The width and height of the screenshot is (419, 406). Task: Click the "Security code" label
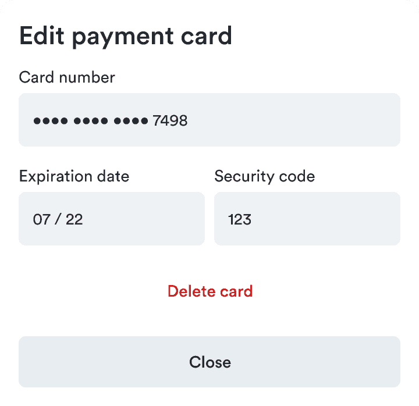(264, 176)
